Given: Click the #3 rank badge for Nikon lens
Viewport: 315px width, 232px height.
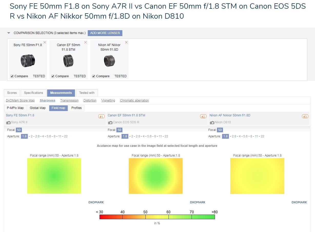Looking at the screenshot, I should (x=305, y=116).
